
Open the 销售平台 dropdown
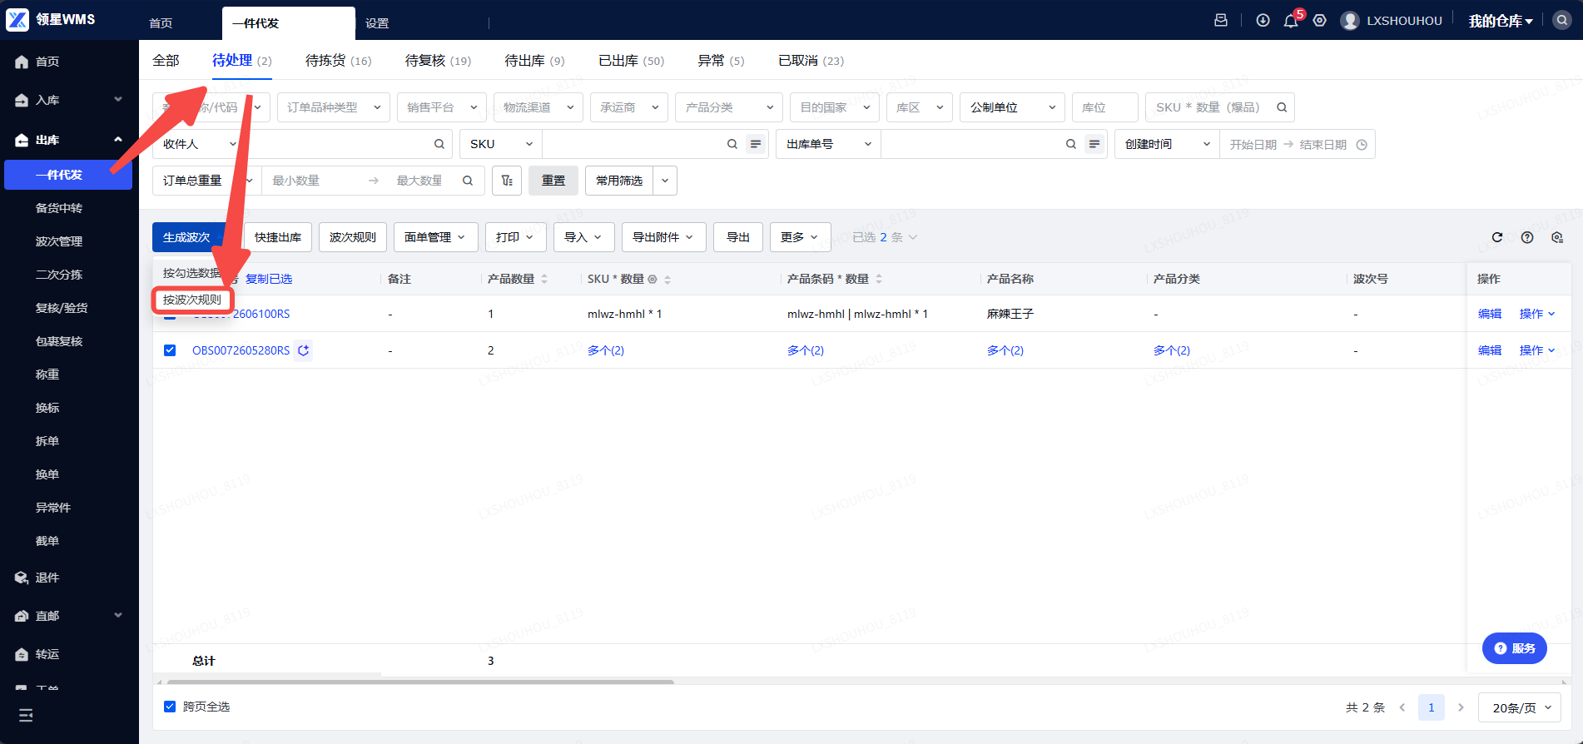[441, 107]
